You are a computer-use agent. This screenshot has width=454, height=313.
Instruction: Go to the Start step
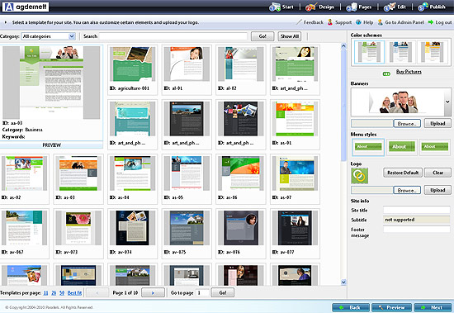coord(281,7)
